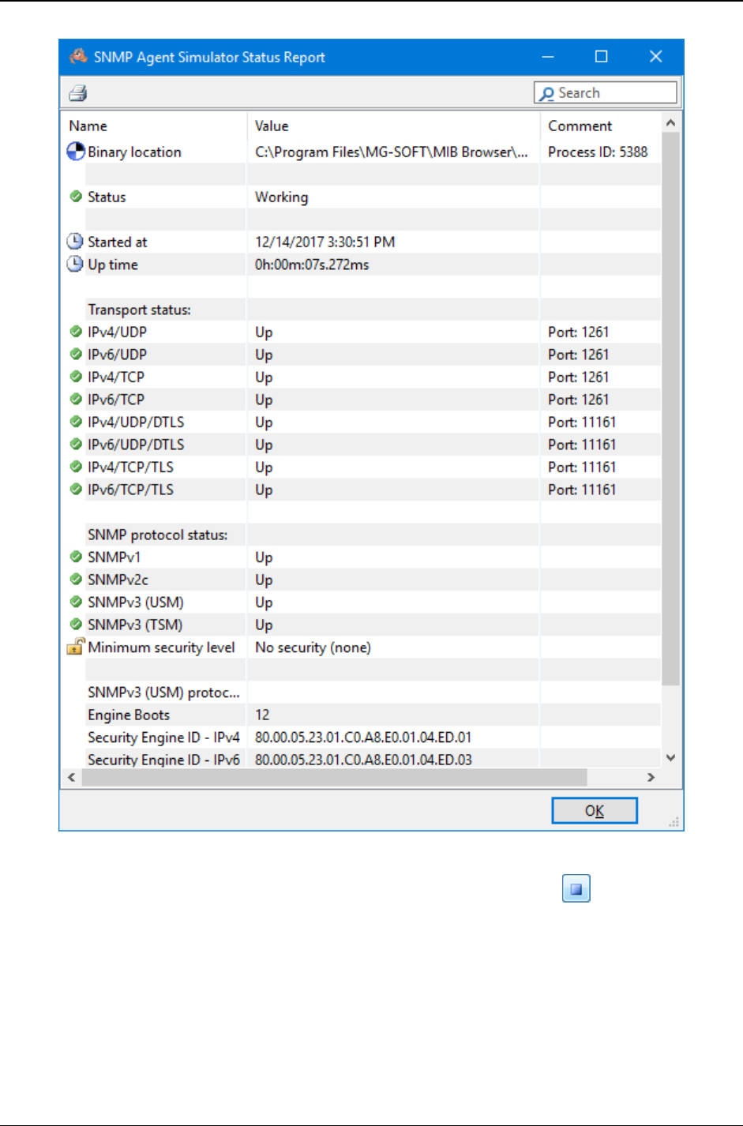Click the green check icon for SNMPv2c
This screenshot has width=743, height=1126.
76,579
